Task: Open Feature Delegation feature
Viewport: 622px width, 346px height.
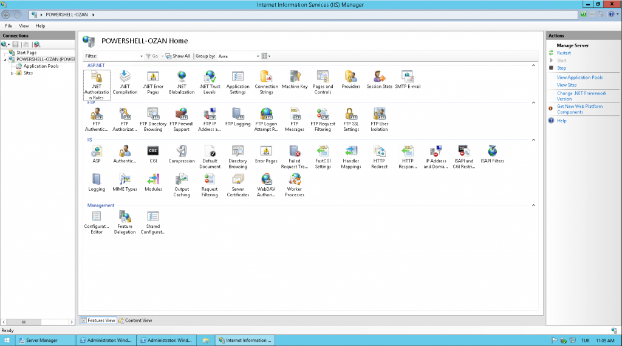Action: coord(125,222)
